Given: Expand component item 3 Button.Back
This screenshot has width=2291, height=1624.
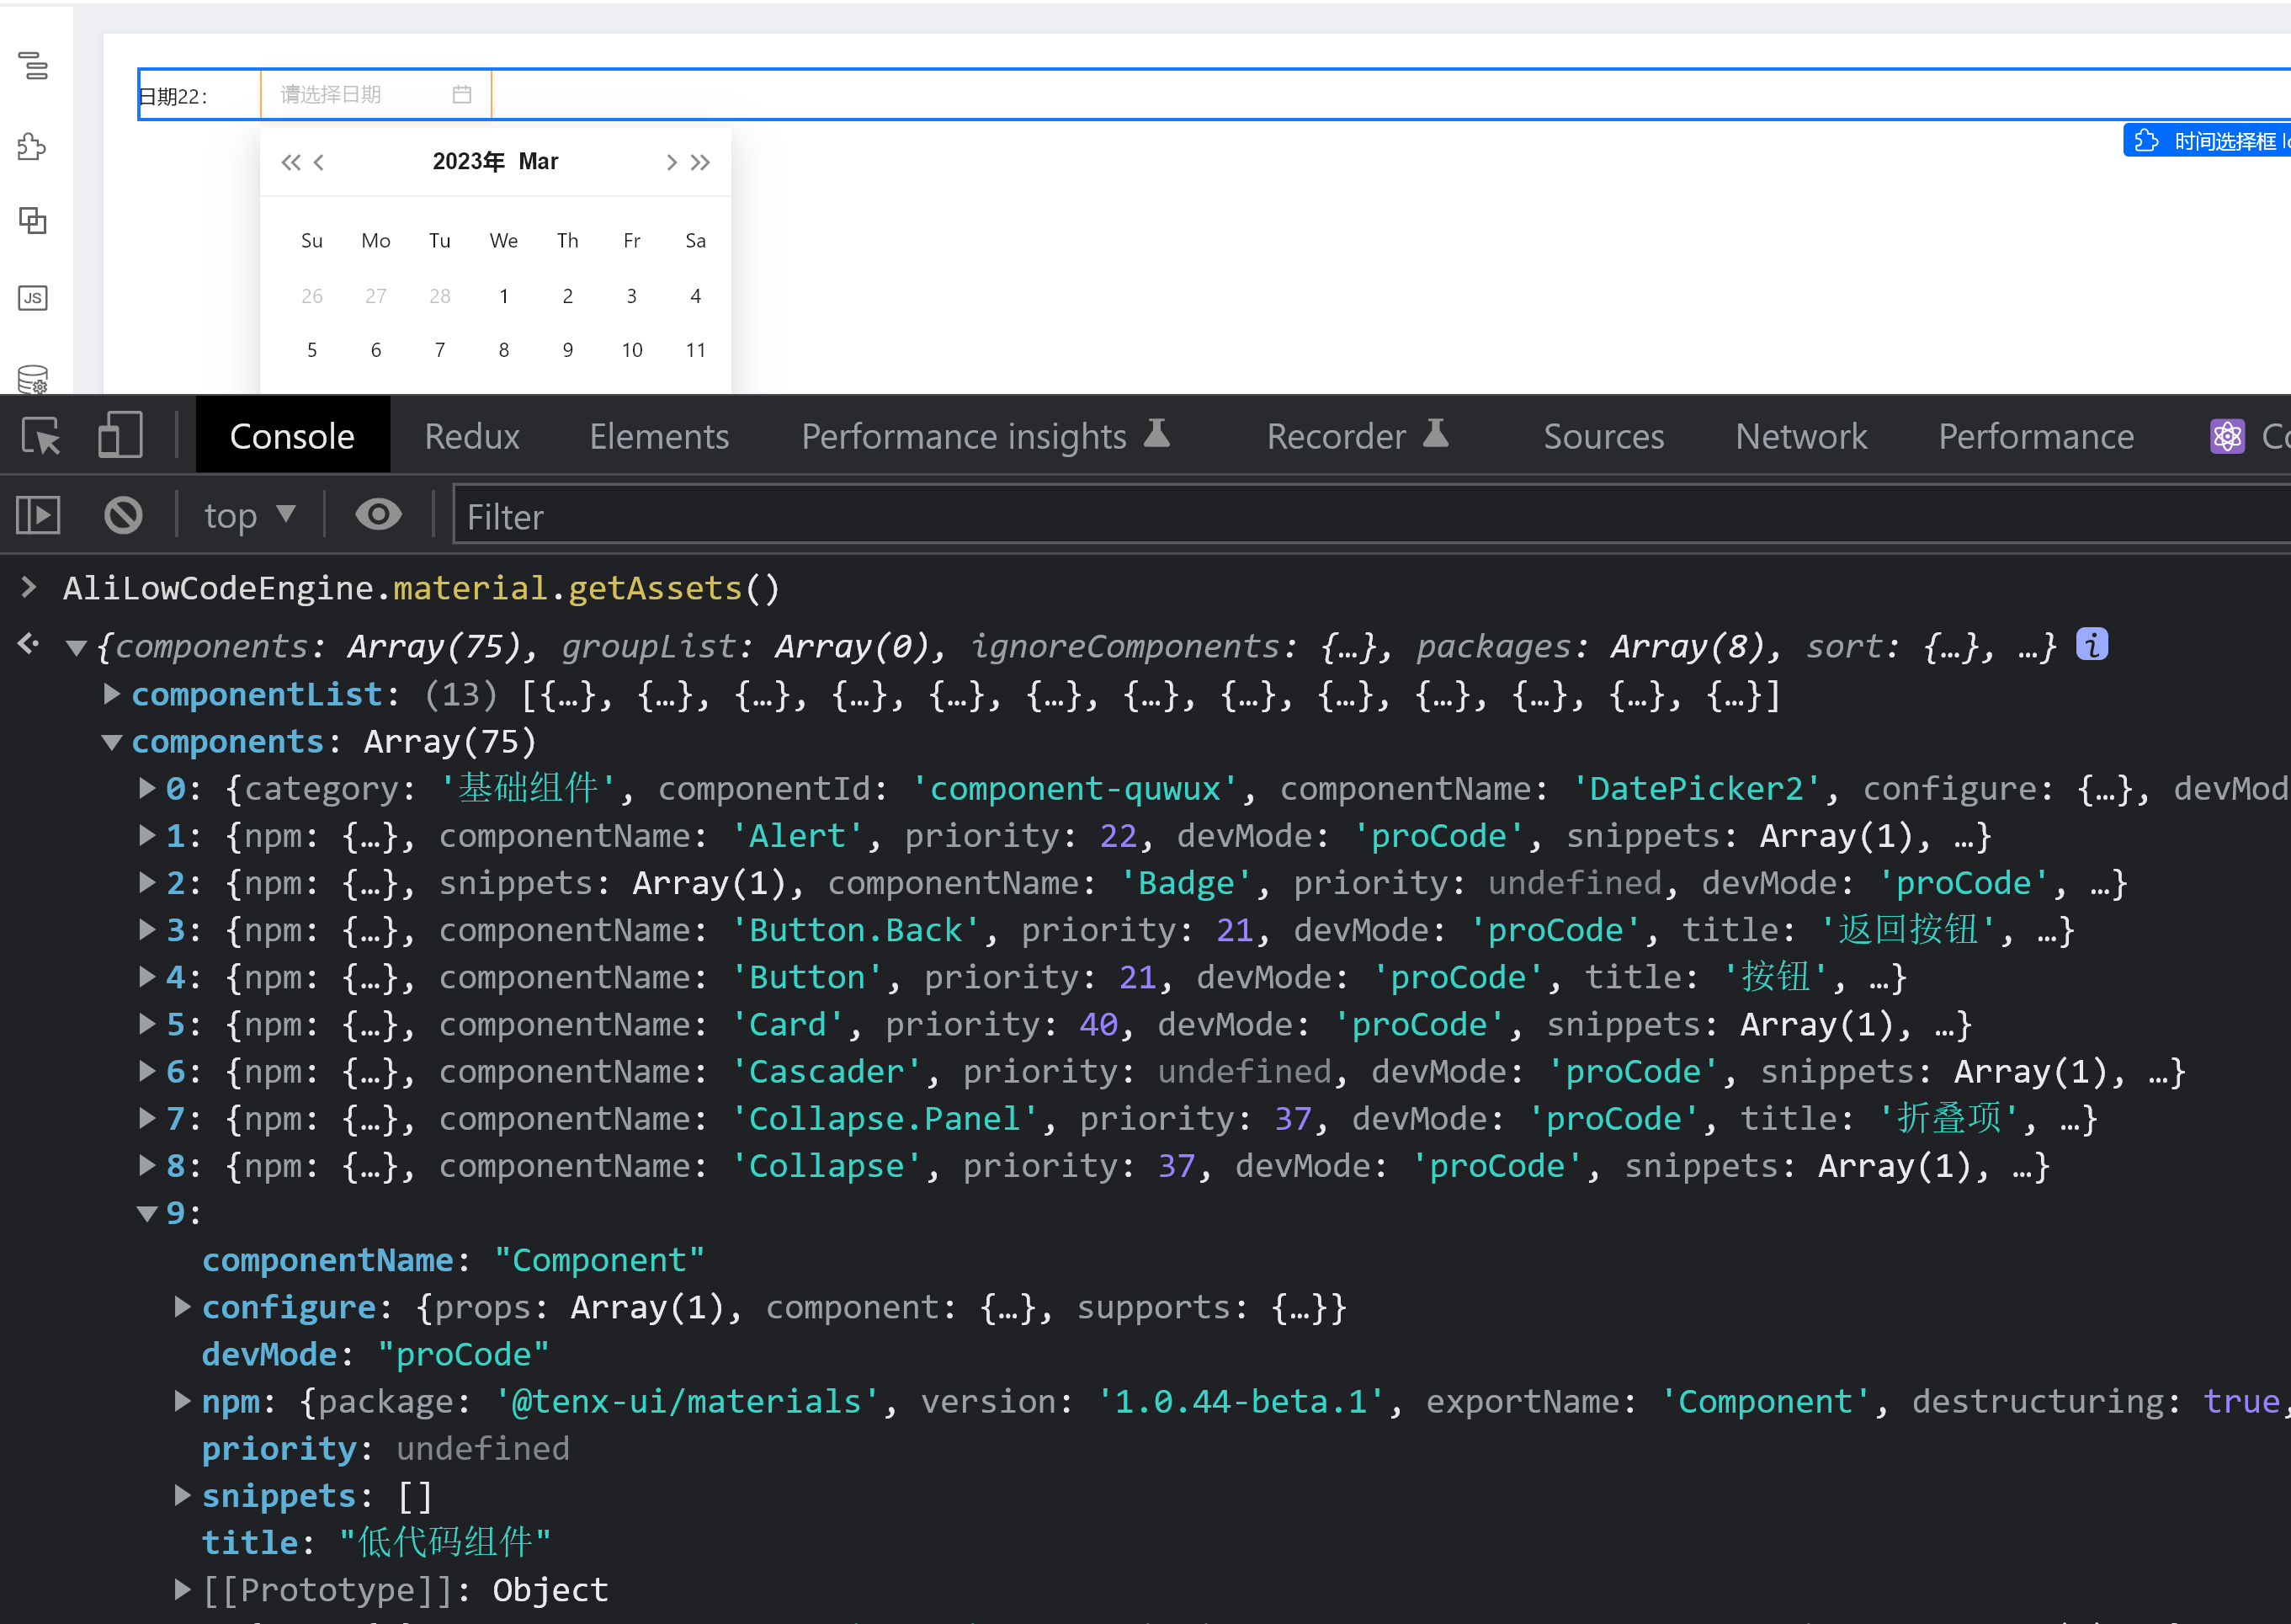Looking at the screenshot, I should coord(147,929).
